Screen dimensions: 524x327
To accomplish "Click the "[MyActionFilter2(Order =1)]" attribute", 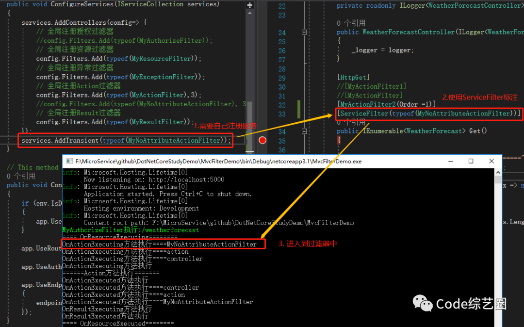I will point(386,104).
